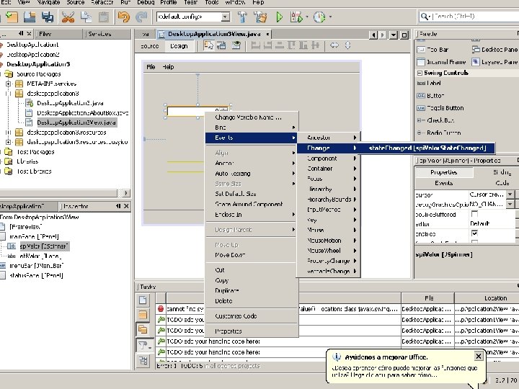The width and height of the screenshot is (519, 389).
Task: Toggle the doubleBuffered property checkbox
Action: 474,214
